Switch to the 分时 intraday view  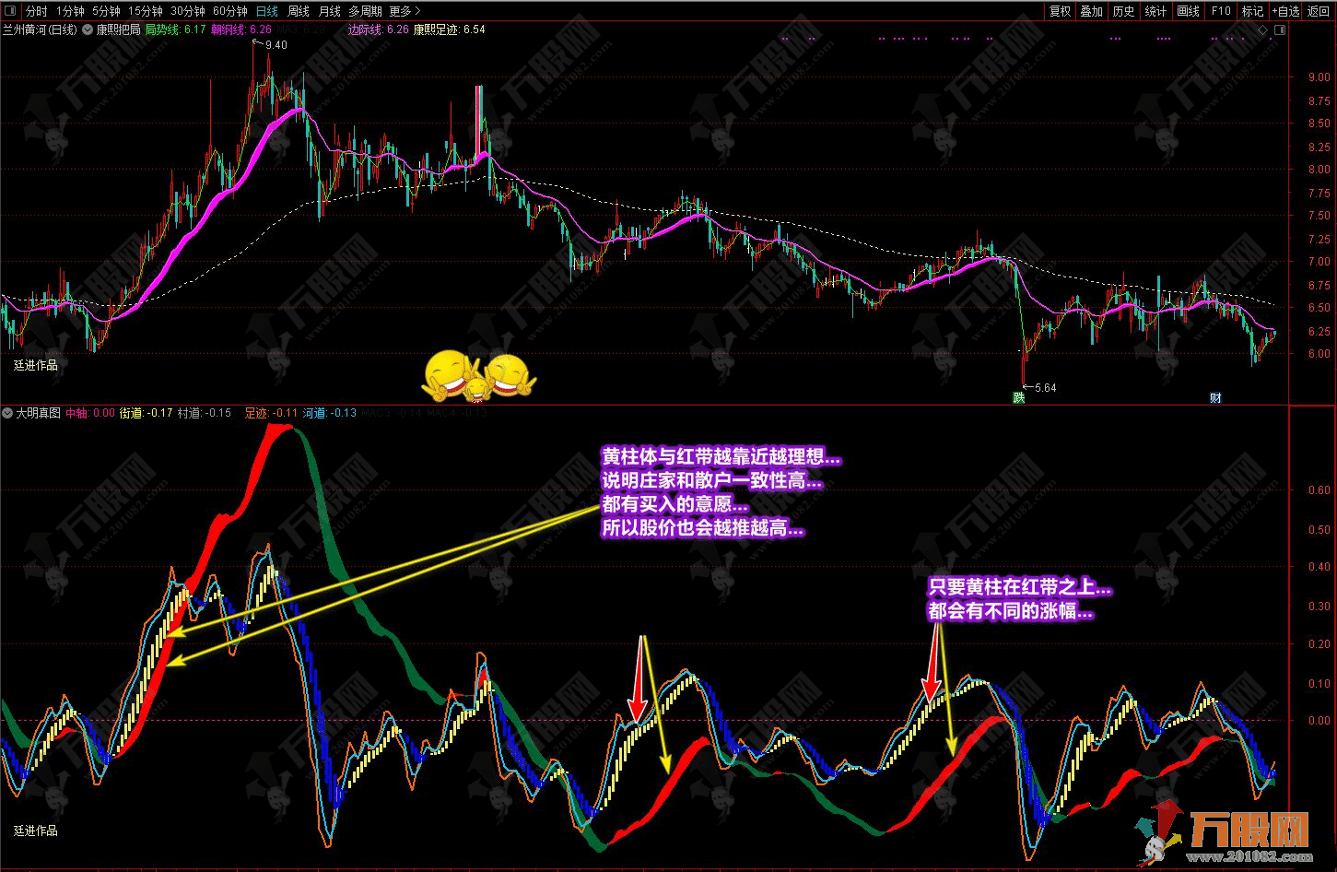[36, 11]
